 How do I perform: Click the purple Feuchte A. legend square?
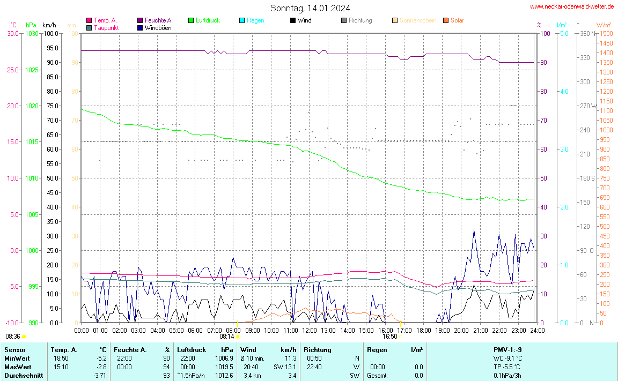[140, 20]
